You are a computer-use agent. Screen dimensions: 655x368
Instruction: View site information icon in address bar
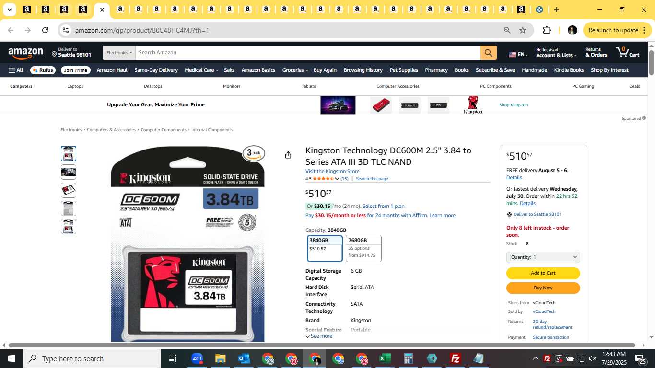tap(66, 30)
